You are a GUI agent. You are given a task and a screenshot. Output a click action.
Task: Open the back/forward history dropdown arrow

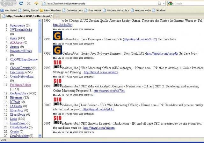15,3
